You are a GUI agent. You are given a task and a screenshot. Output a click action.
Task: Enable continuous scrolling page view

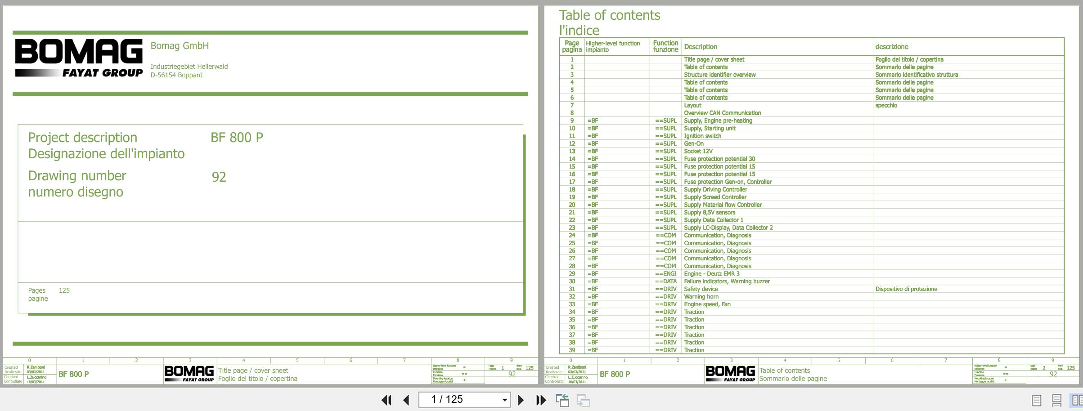1056,400
